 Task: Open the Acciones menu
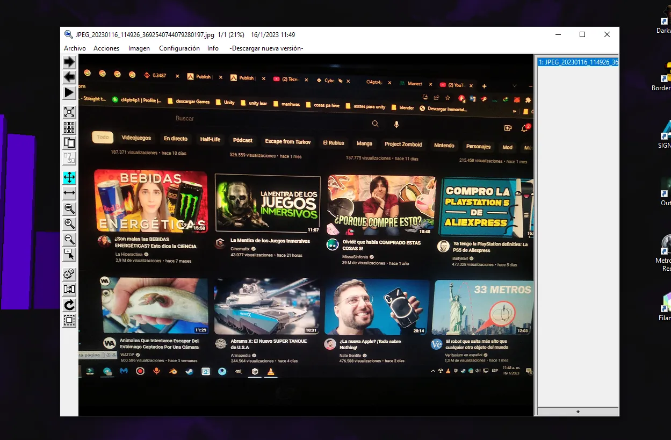coord(106,48)
